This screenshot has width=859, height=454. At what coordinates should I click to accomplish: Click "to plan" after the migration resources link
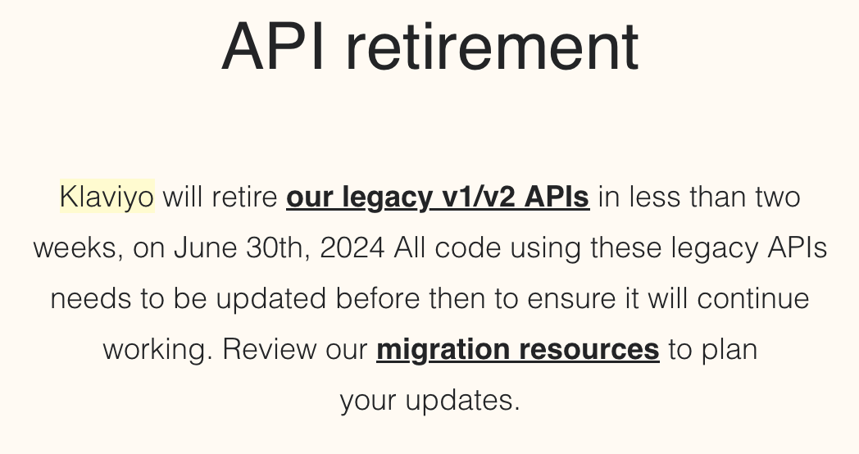[712, 349]
